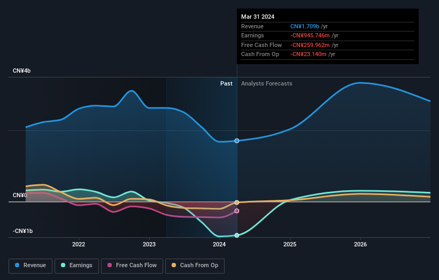Click the Cash From Op label in tooltip
Viewport: 439px width, 280px height.
pyautogui.click(x=260, y=55)
